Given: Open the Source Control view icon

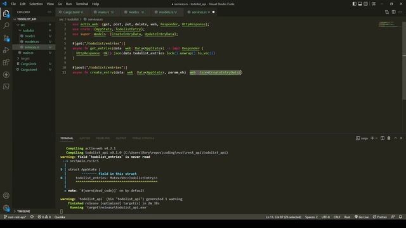Looking at the screenshot, I should pyautogui.click(x=6, y=38).
